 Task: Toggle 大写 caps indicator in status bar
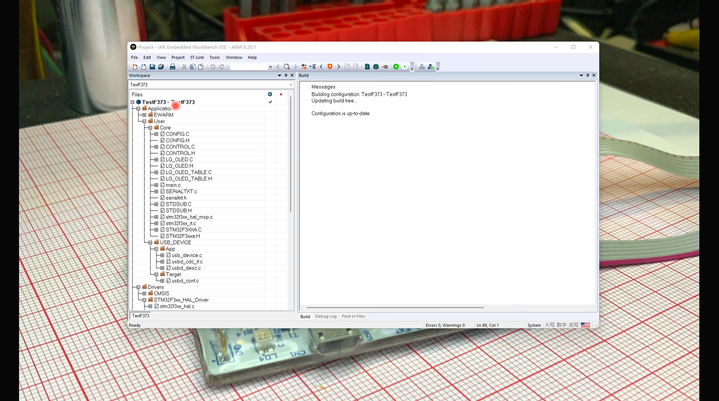pos(549,325)
